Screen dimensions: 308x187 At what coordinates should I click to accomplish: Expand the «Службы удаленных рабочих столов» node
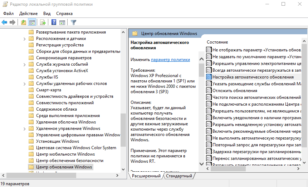(24, 84)
